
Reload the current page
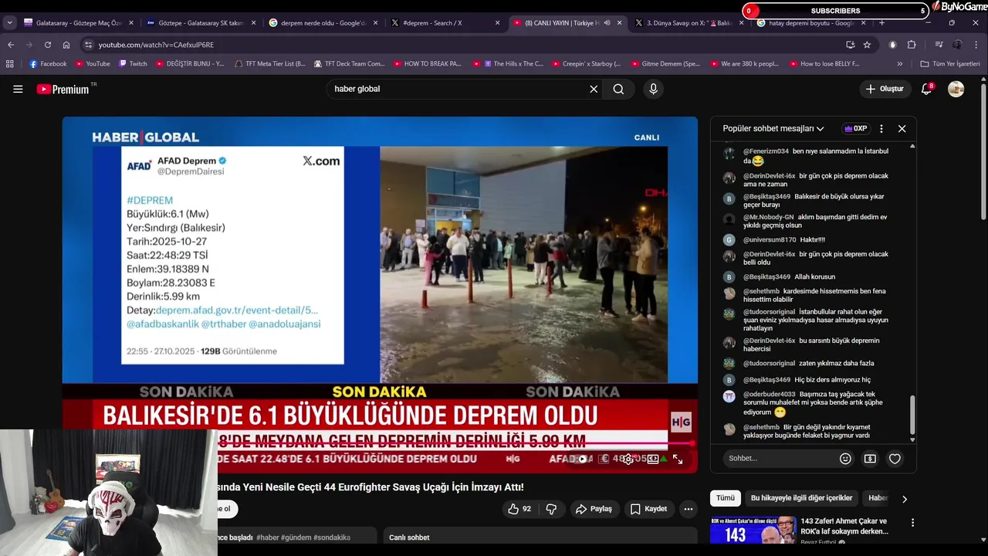click(48, 45)
